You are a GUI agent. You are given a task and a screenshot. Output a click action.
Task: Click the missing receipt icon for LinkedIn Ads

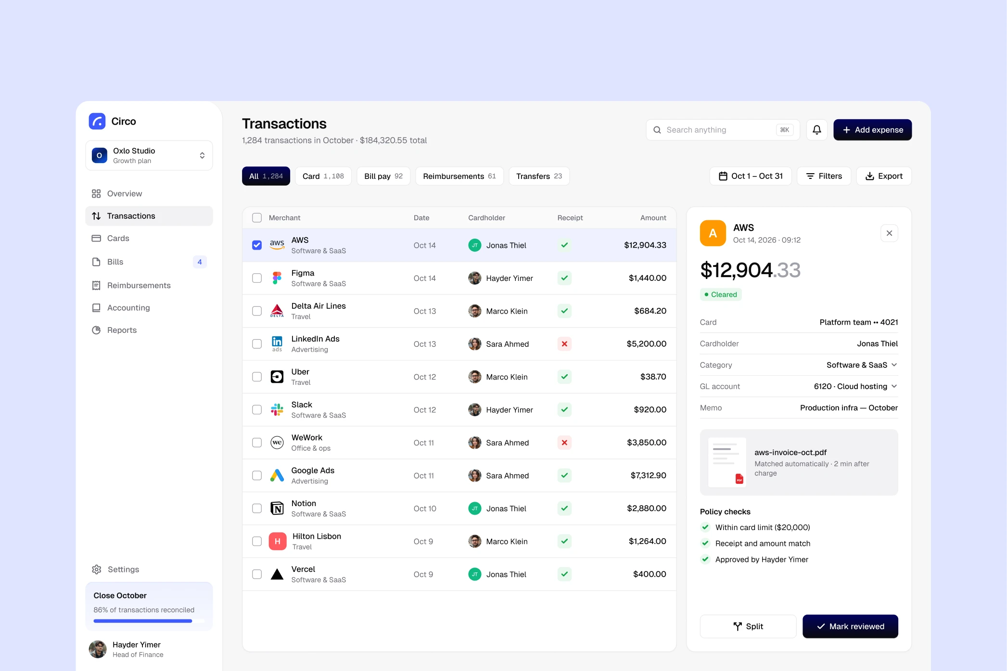[x=564, y=344]
